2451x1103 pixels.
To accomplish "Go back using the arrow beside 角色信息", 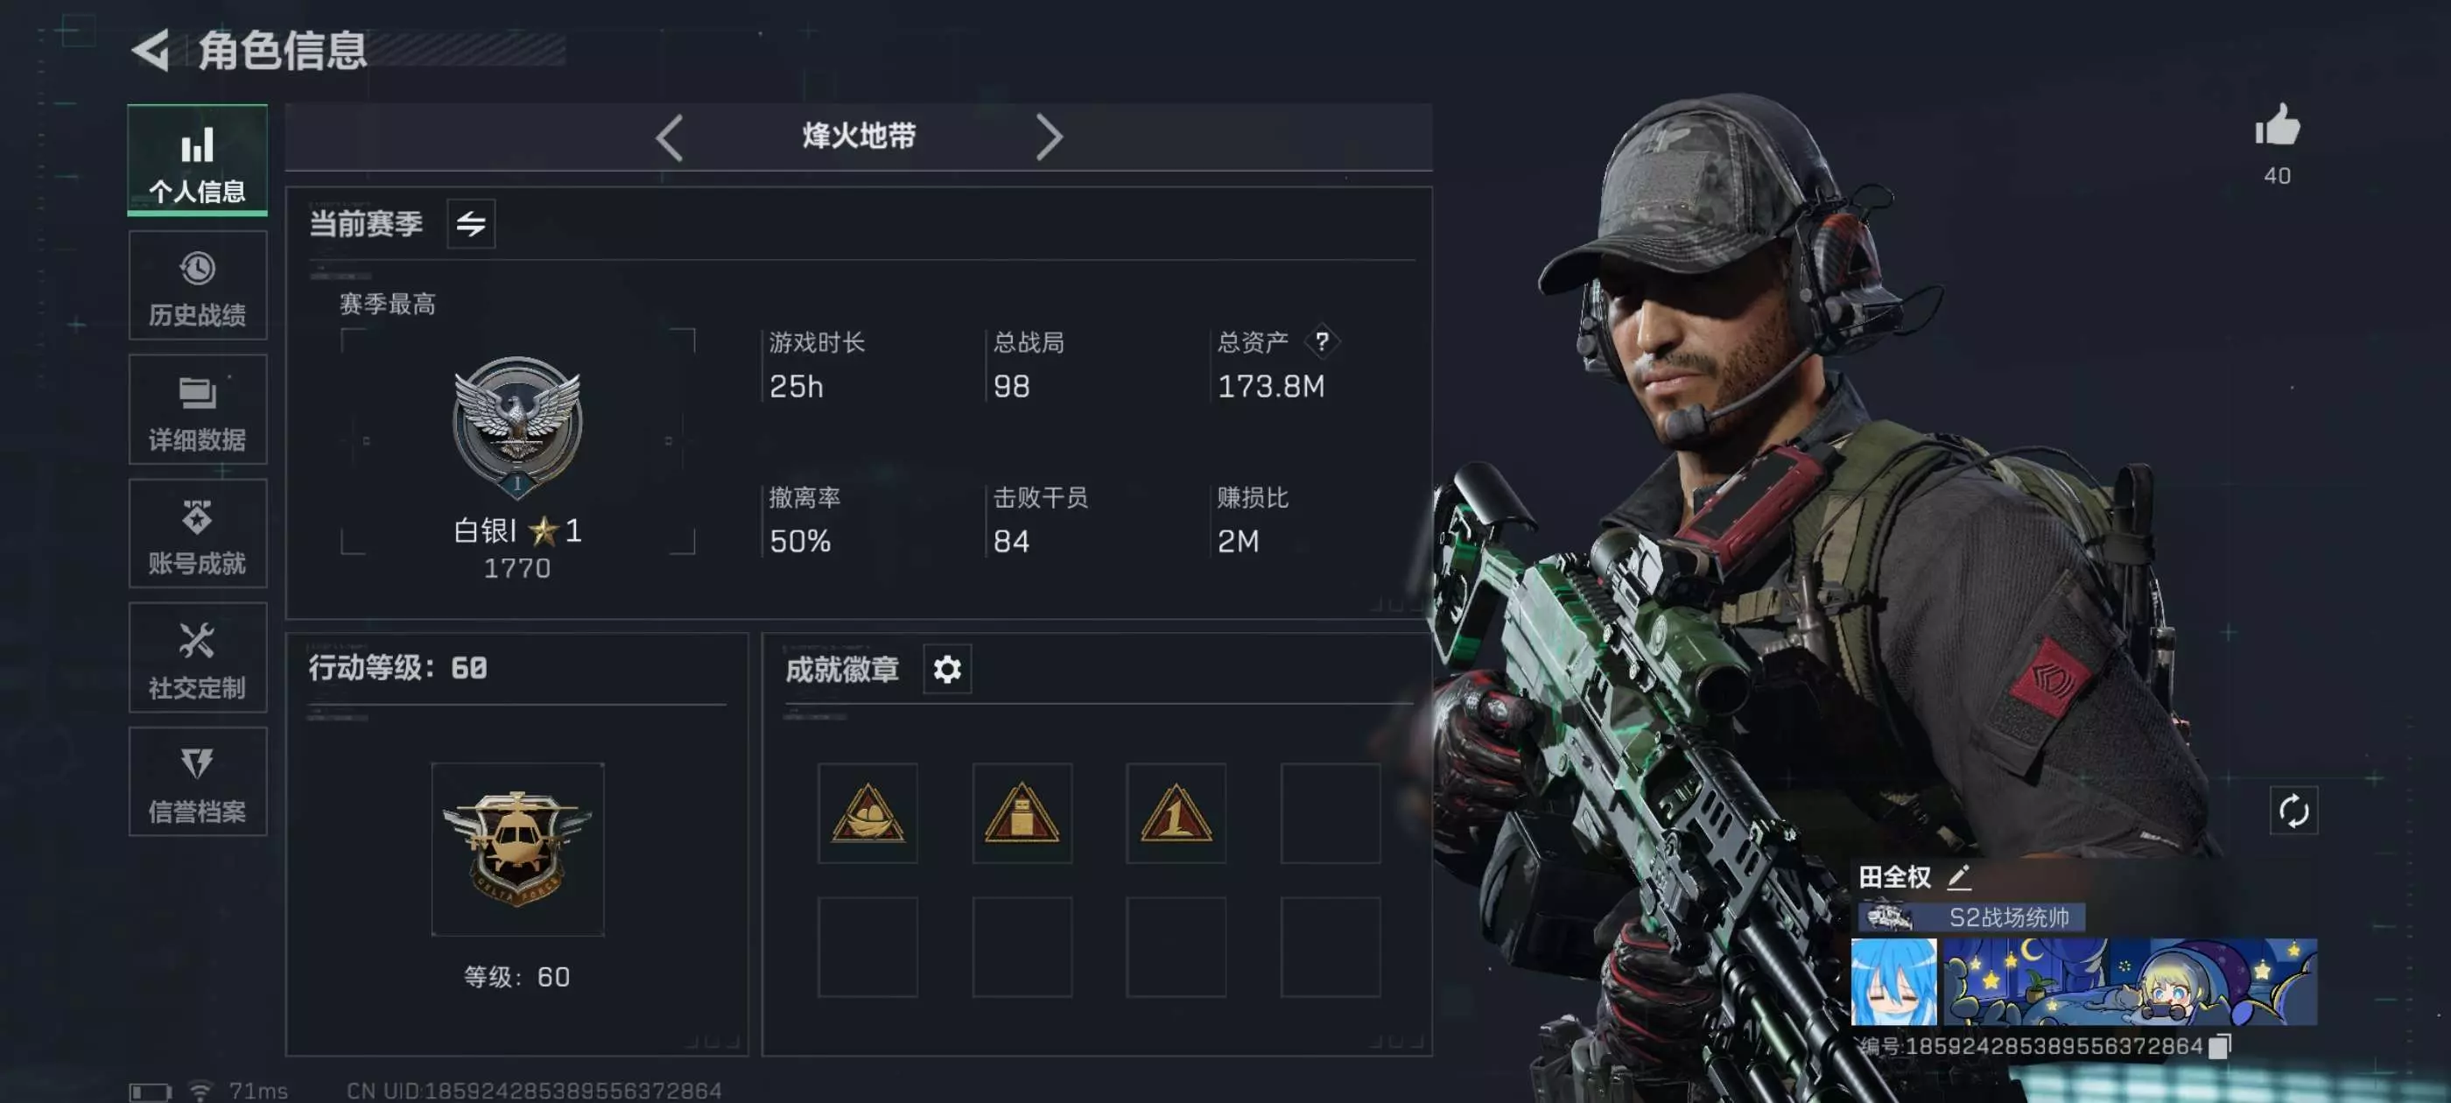I will [x=151, y=50].
